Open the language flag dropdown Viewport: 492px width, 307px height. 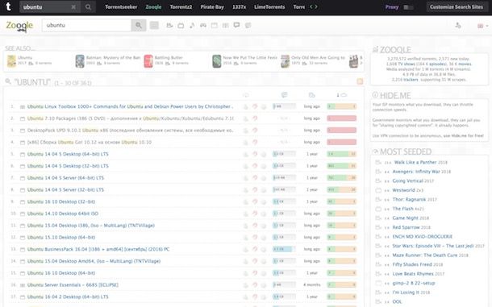click(482, 26)
